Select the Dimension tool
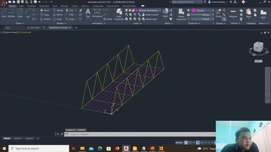Viewport: 271px width, 152px height. [x=97, y=13]
